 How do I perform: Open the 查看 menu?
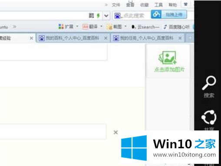tap(130, 5)
